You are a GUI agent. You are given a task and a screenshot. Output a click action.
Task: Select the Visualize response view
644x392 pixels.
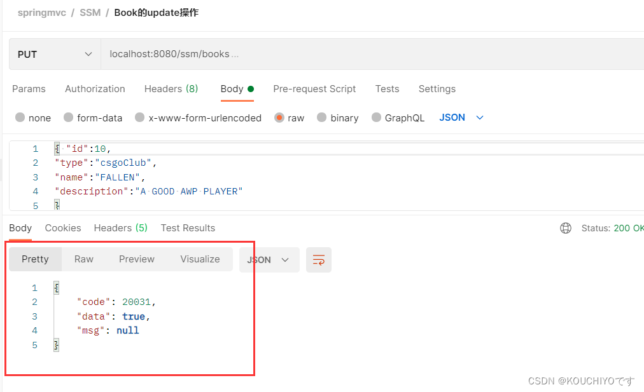coord(200,259)
